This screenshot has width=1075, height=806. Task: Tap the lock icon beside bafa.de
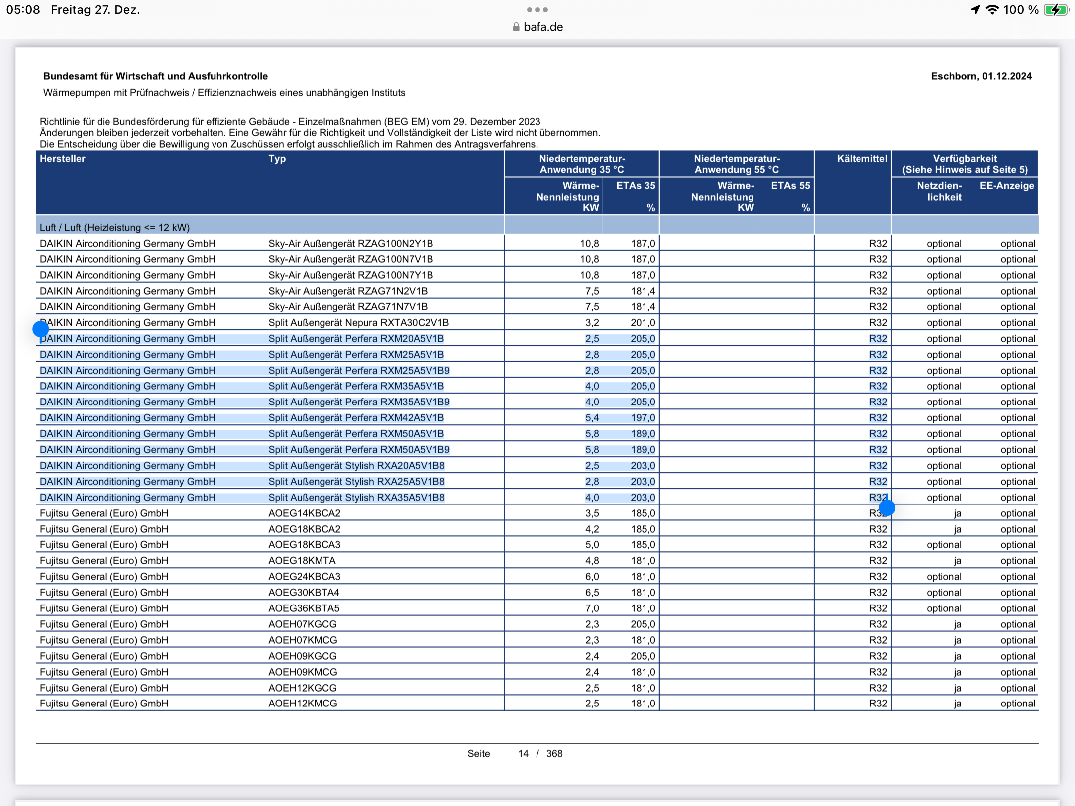[x=516, y=27]
